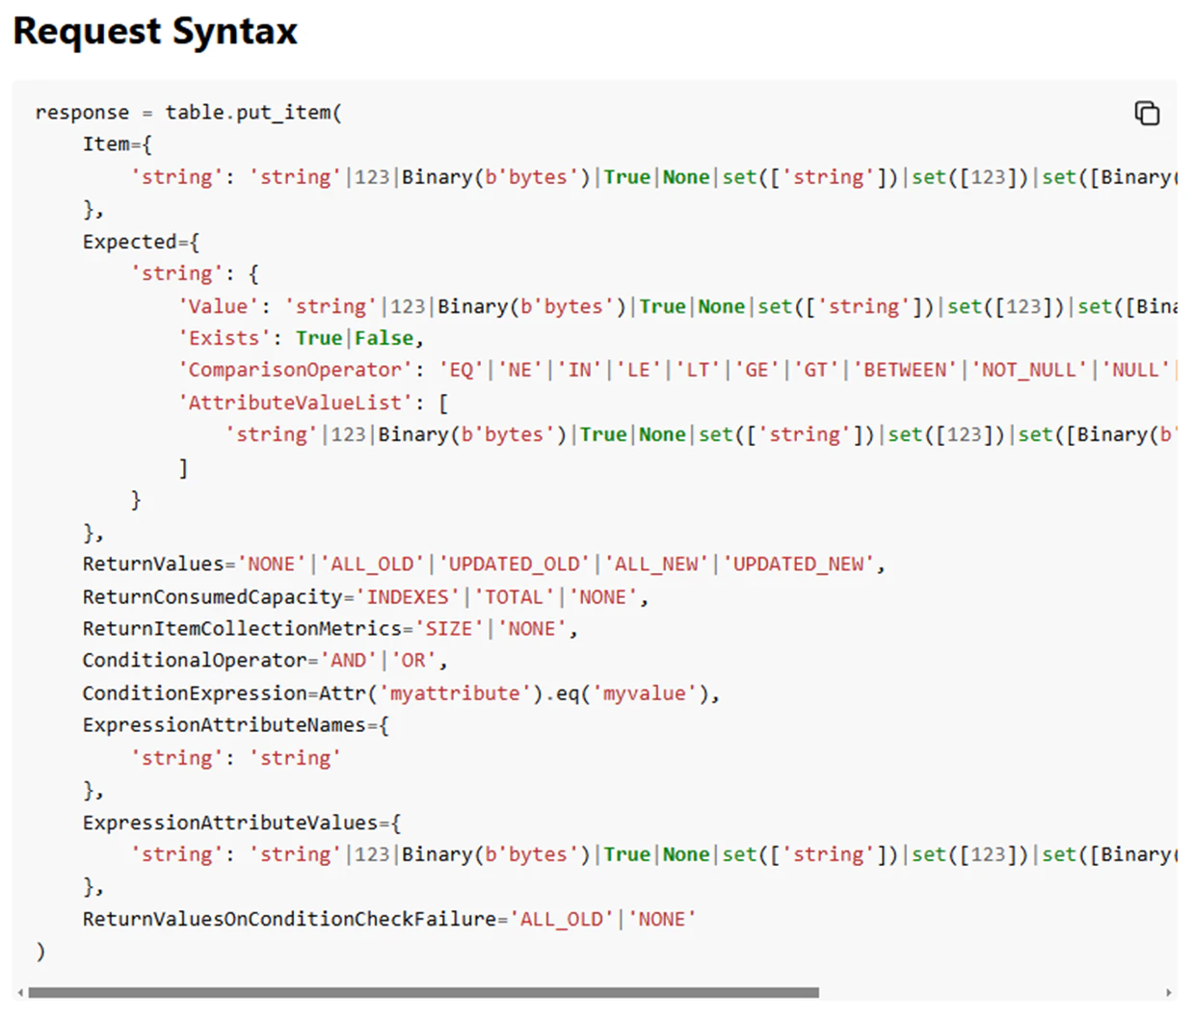Click the 'False' value after Exists

click(x=385, y=338)
